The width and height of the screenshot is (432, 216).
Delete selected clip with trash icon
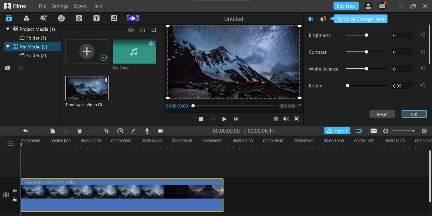tap(80, 131)
